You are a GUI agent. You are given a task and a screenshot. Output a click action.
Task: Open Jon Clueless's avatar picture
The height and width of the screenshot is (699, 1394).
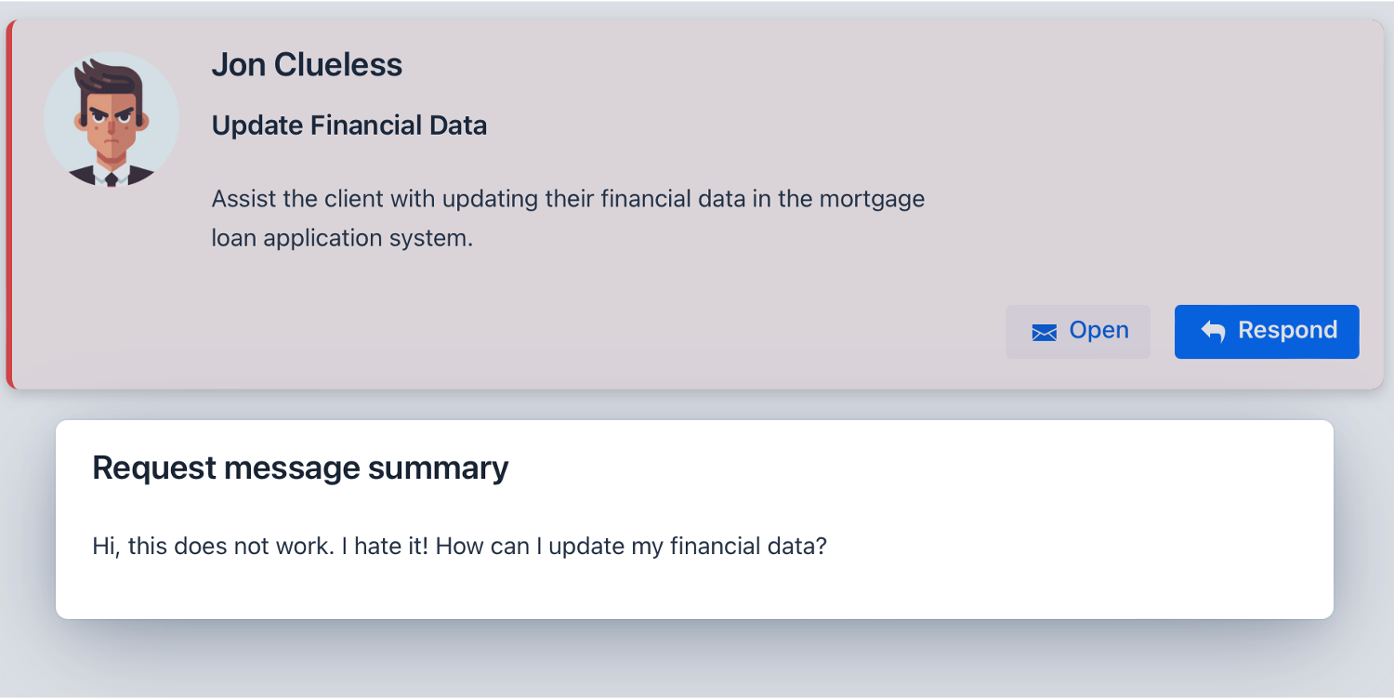point(112,119)
